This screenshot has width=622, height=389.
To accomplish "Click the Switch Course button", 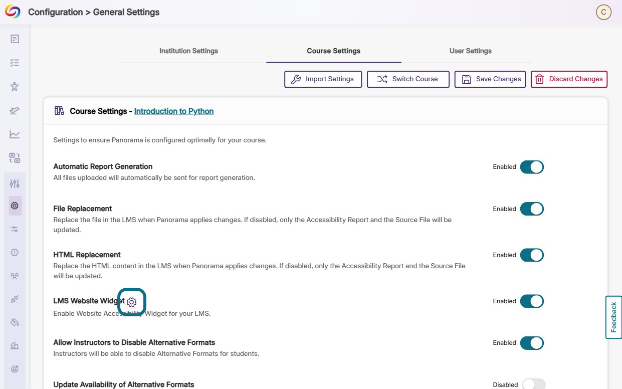I will coord(408,79).
